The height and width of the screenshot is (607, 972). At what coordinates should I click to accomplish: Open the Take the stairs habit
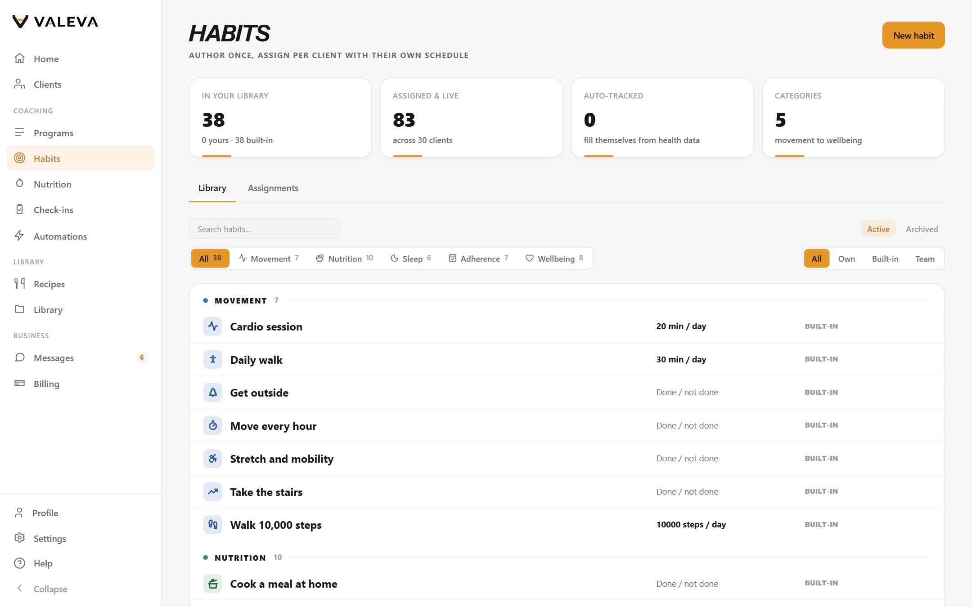[567, 492]
